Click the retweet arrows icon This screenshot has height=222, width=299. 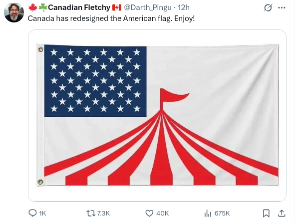(91, 213)
